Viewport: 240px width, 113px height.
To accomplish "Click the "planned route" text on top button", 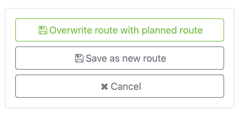I will click(x=172, y=30).
